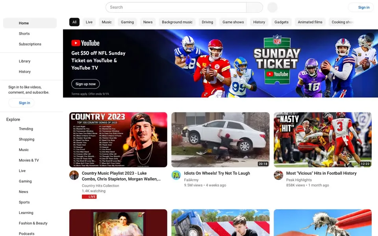The image size is (378, 236).
Task: Open the Peak Highlights channel avatar
Action: coord(278,175)
